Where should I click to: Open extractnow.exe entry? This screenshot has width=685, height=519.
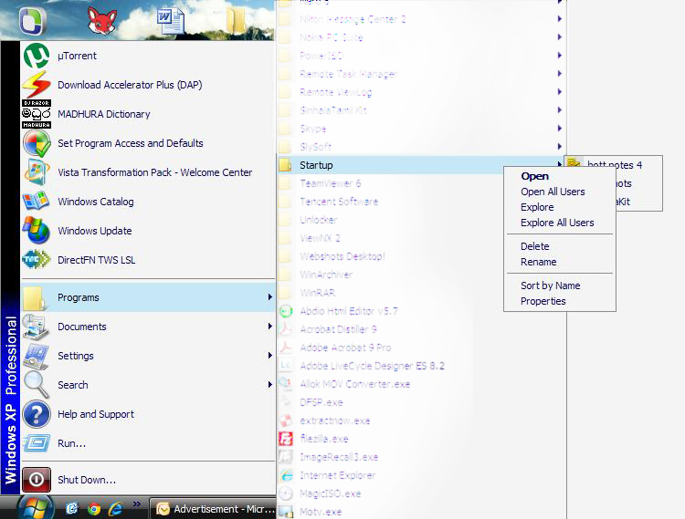(334, 420)
